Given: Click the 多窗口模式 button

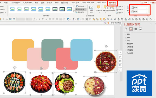Looking at the screenshot, I should pyautogui.click(x=116, y=23).
